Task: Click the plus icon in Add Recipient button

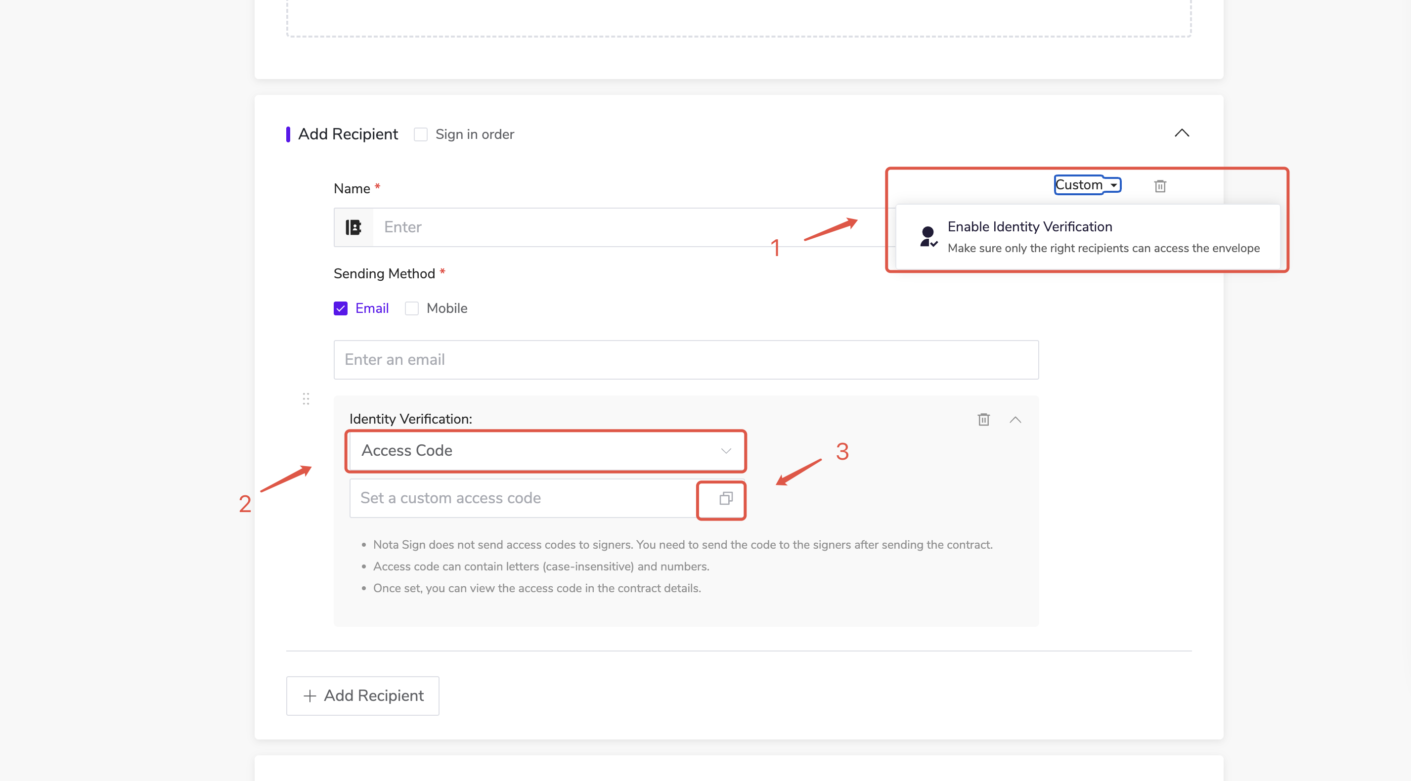Action: 309,696
